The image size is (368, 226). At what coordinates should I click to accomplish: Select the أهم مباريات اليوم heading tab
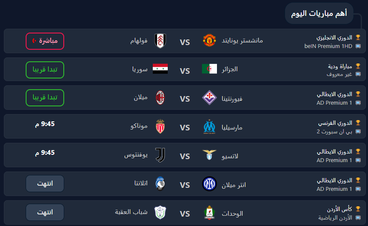pos(319,13)
